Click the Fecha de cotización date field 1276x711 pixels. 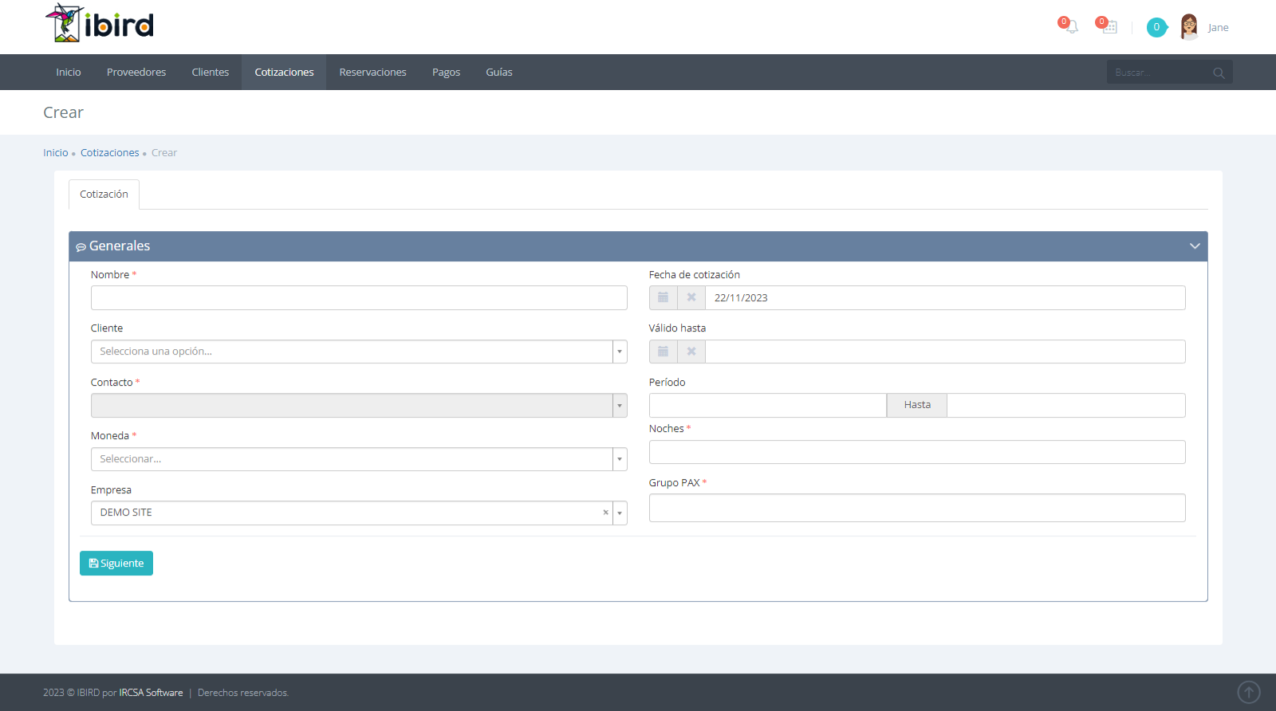coord(945,298)
